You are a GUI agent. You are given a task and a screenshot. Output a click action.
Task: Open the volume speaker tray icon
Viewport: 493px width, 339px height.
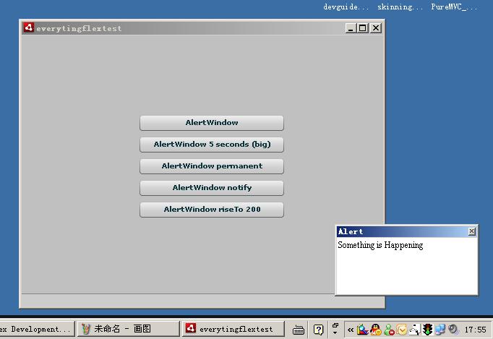[453, 330]
